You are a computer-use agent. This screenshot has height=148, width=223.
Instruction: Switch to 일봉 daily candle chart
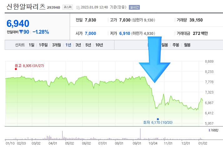(x=165, y=45)
